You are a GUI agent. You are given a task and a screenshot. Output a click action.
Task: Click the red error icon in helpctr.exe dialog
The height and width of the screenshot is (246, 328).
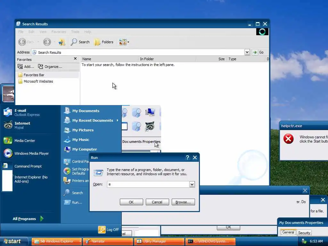(288, 139)
